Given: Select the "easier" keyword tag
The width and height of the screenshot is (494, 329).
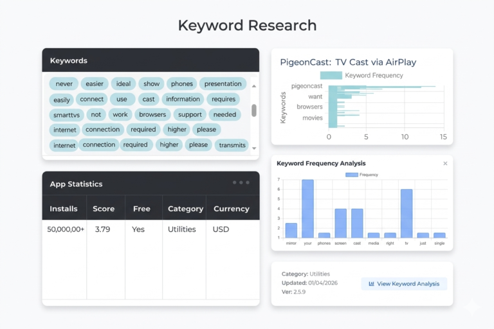Looking at the screenshot, I should (x=95, y=84).
